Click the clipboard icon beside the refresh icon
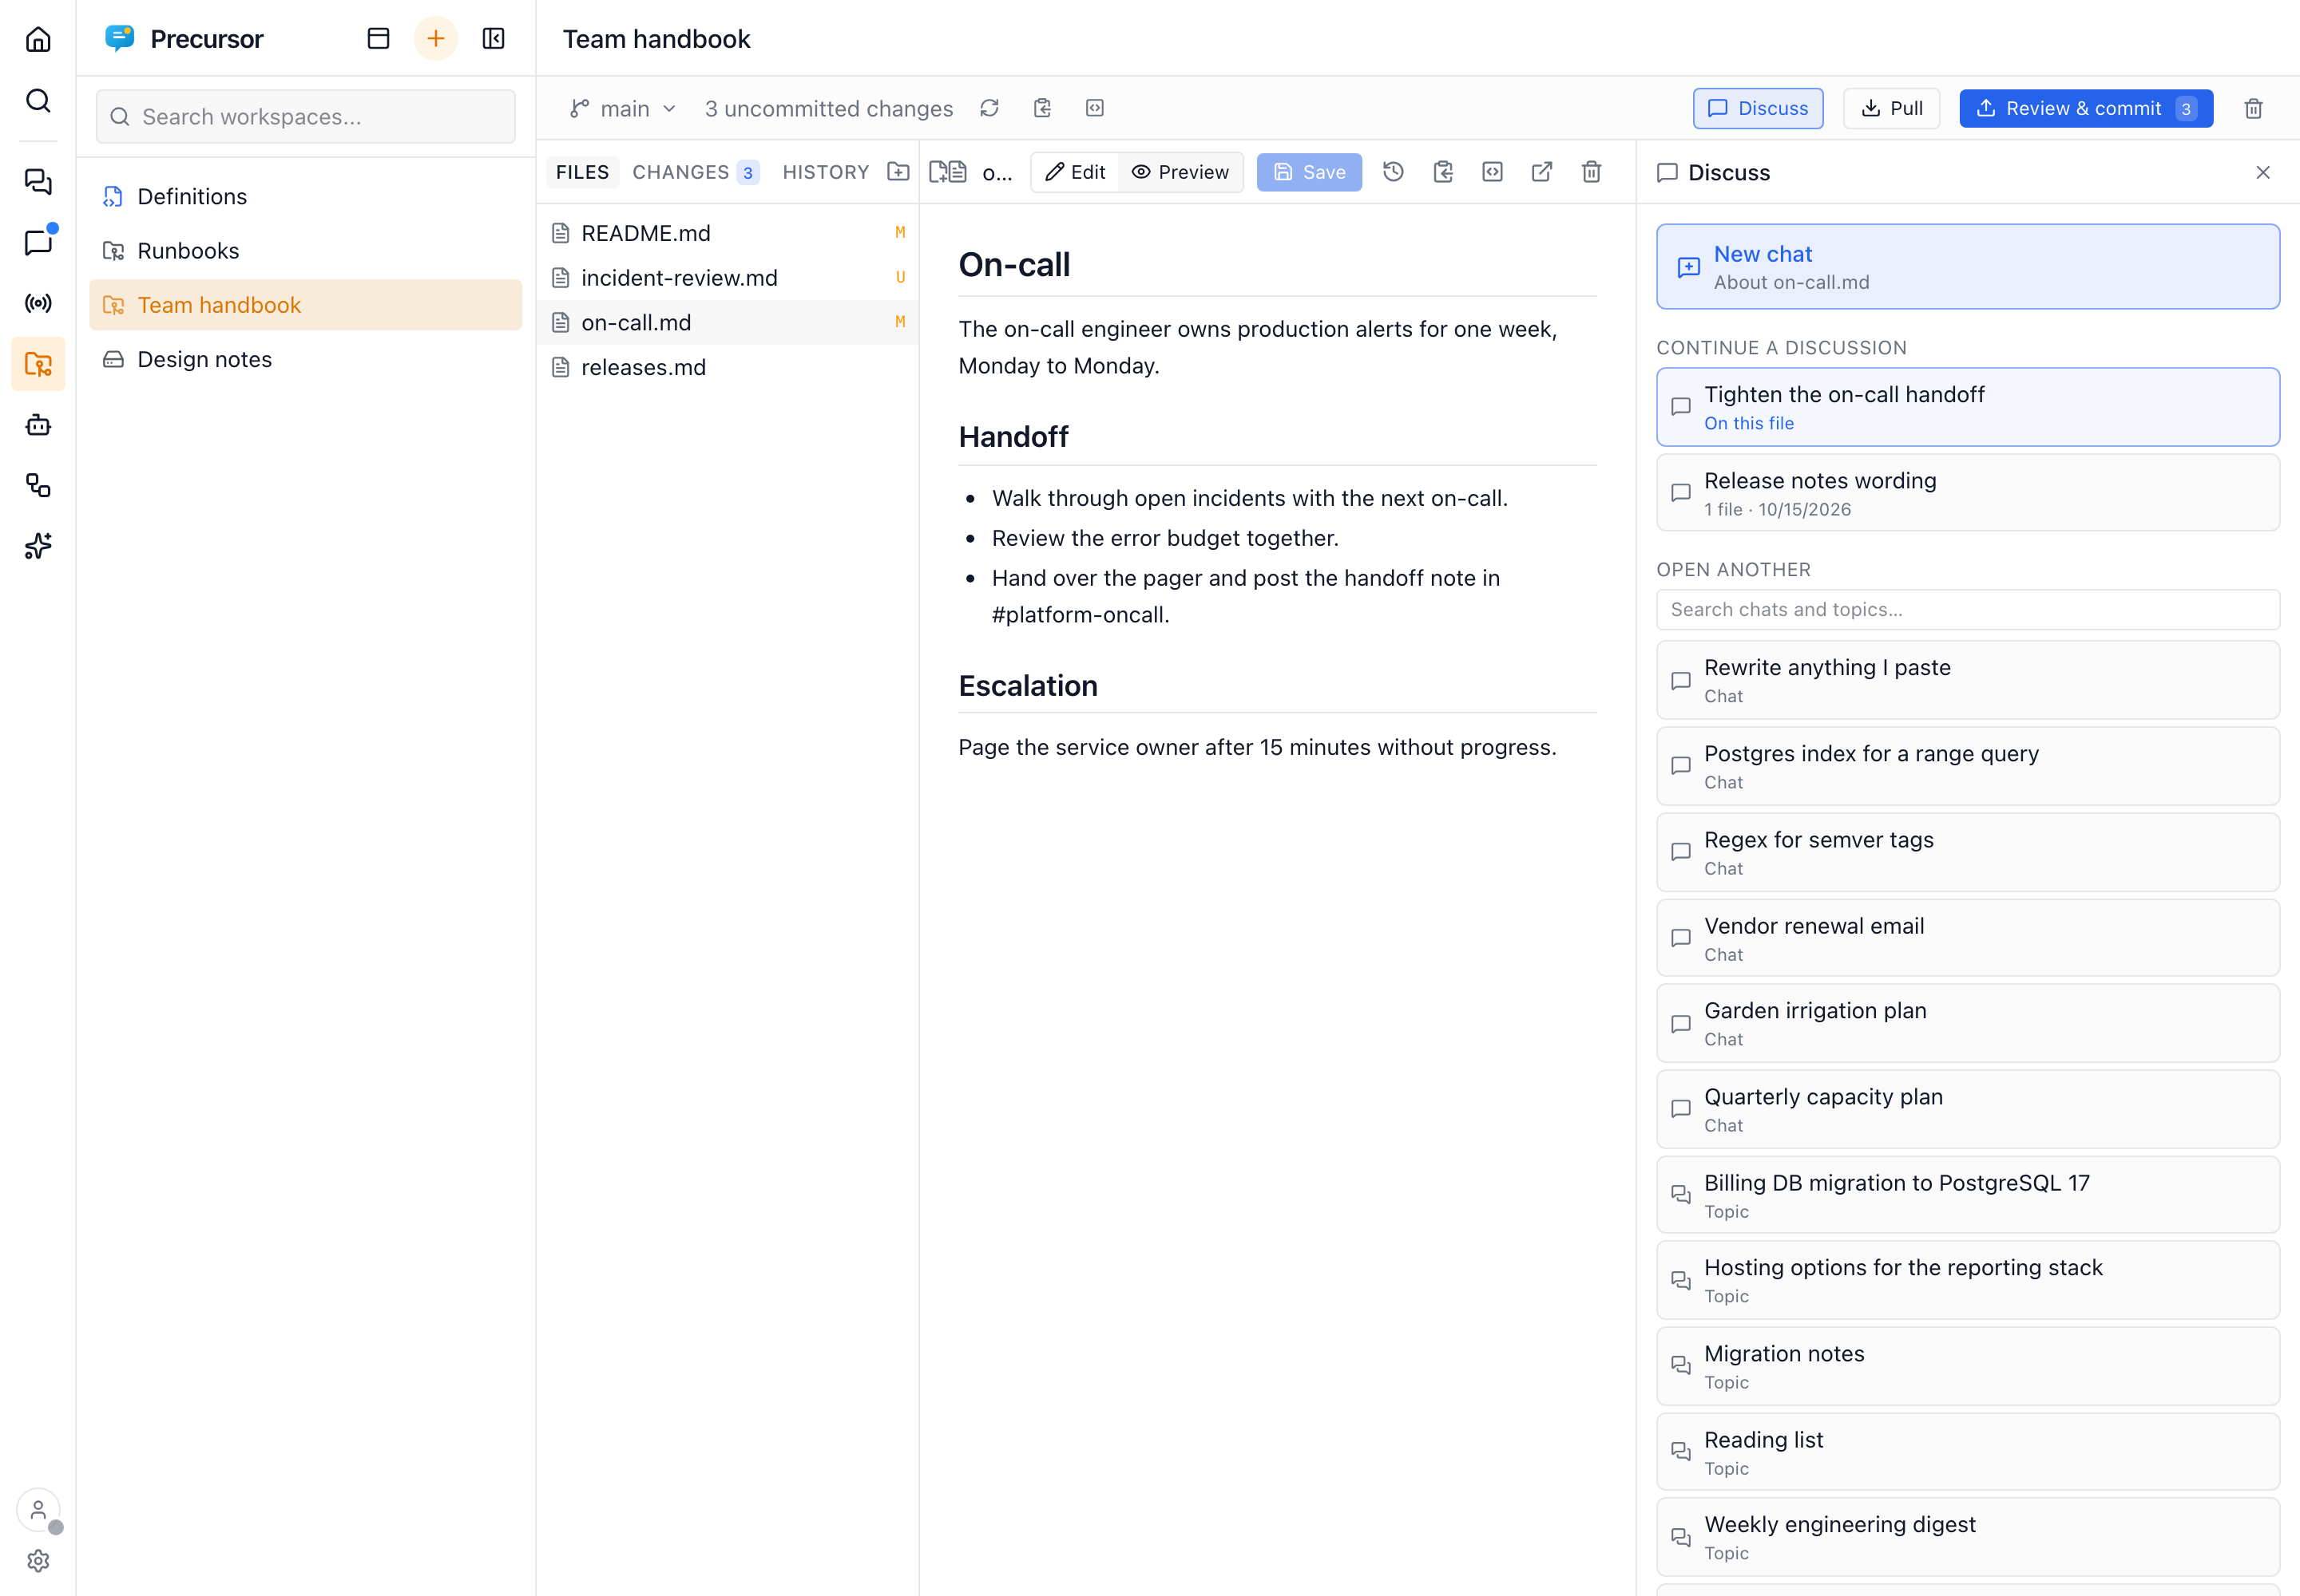This screenshot has width=2300, height=1596. click(1042, 108)
